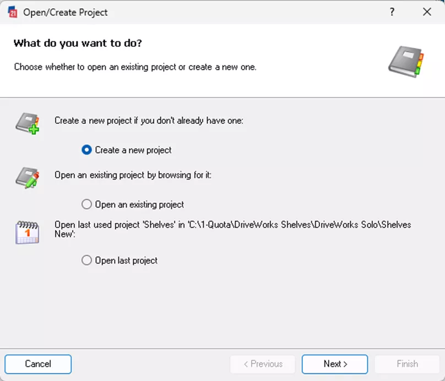Image resolution: width=445 pixels, height=381 pixels.
Task: Click the gray notebook icon in the header
Action: 406,62
